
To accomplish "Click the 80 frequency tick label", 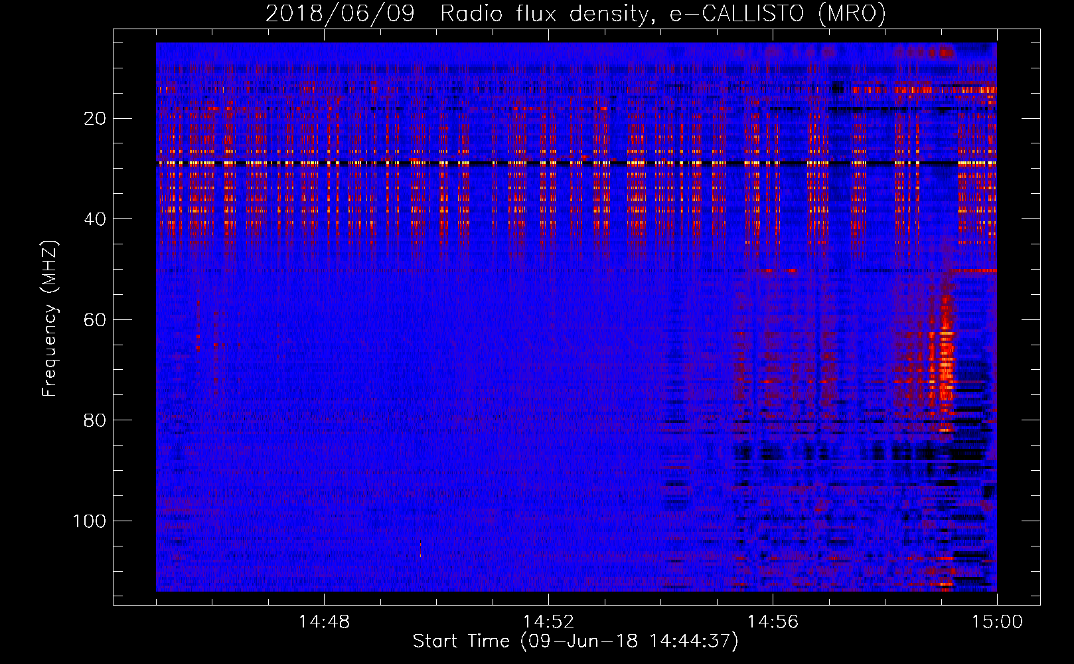I will click(x=95, y=420).
